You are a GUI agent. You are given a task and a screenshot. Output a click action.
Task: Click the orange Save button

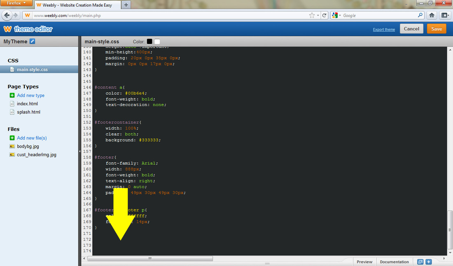click(437, 29)
